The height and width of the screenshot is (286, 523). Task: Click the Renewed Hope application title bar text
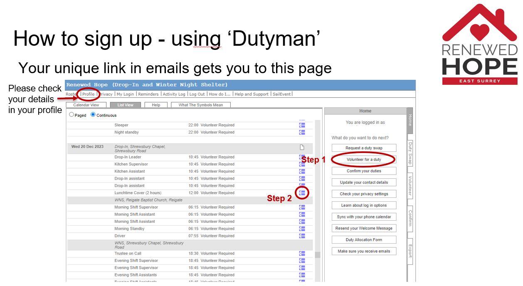pos(147,85)
